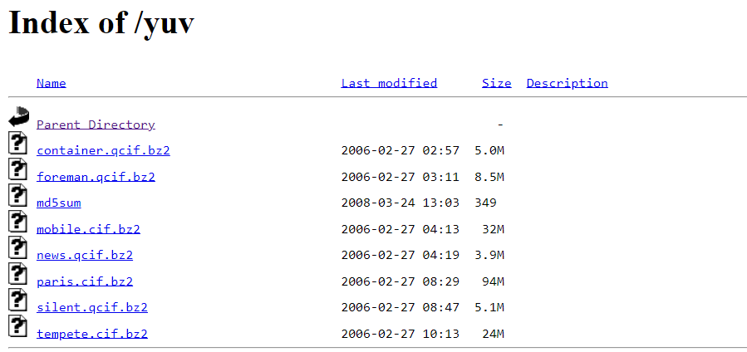Sort by the Description column header
The height and width of the screenshot is (352, 747).
[567, 83]
